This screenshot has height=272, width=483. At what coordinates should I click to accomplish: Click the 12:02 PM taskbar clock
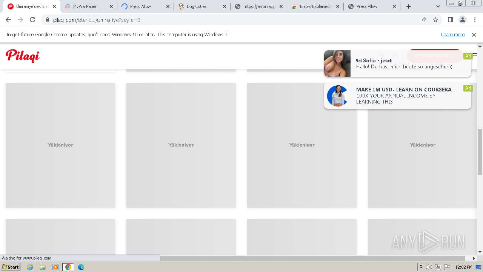coord(464,267)
